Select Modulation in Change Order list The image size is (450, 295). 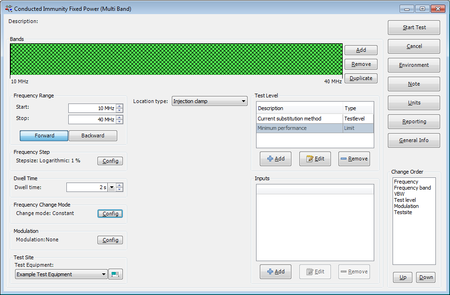click(x=406, y=206)
